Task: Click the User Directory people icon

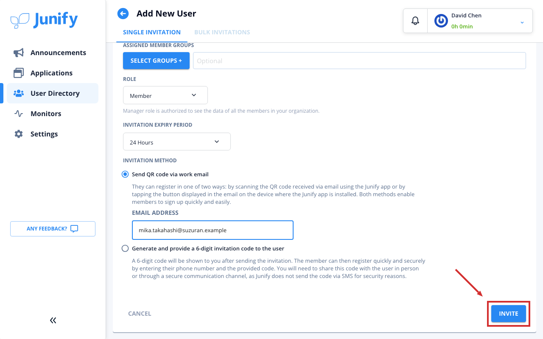Action: tap(19, 93)
